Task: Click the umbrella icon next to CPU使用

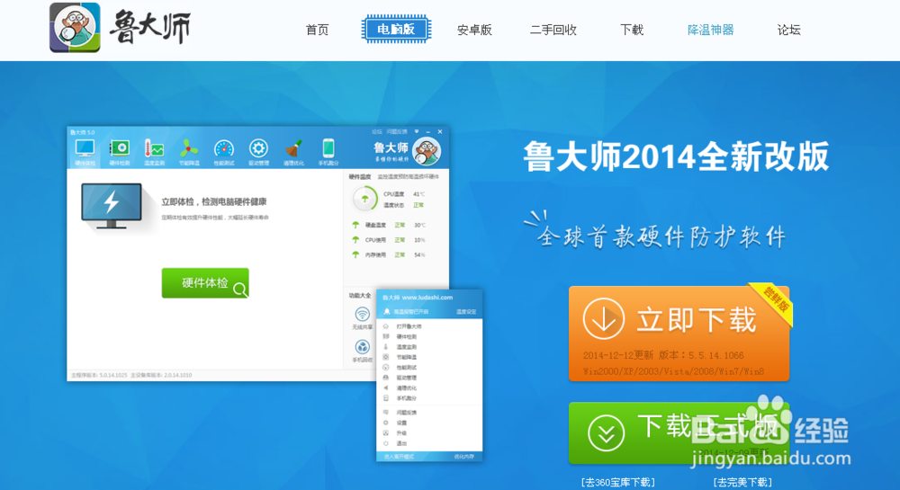Action: [355, 240]
